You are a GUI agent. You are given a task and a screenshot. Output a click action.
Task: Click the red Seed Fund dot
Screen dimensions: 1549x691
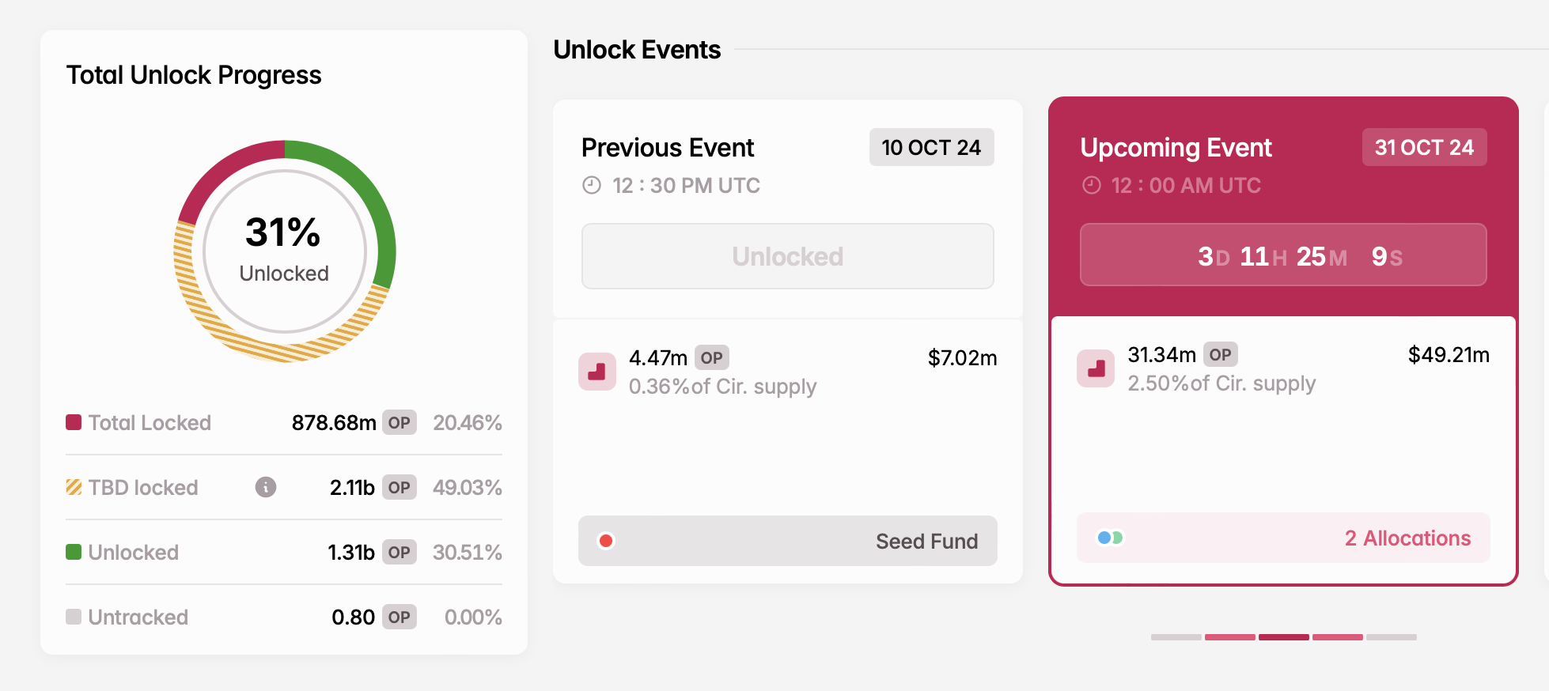[x=607, y=541]
